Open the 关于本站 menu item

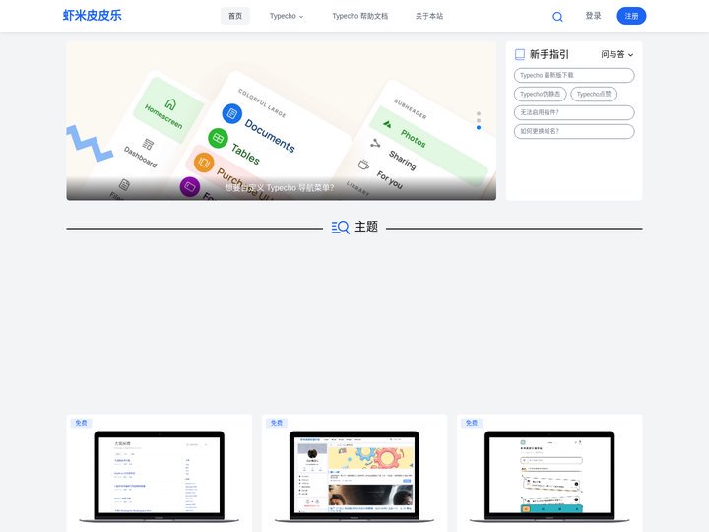coord(429,16)
